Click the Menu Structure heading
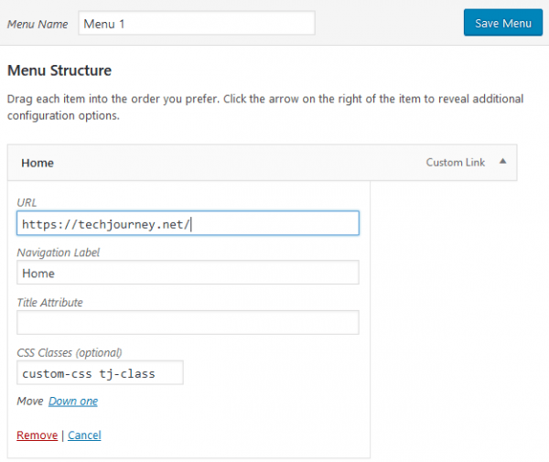549x462 pixels. (x=59, y=70)
